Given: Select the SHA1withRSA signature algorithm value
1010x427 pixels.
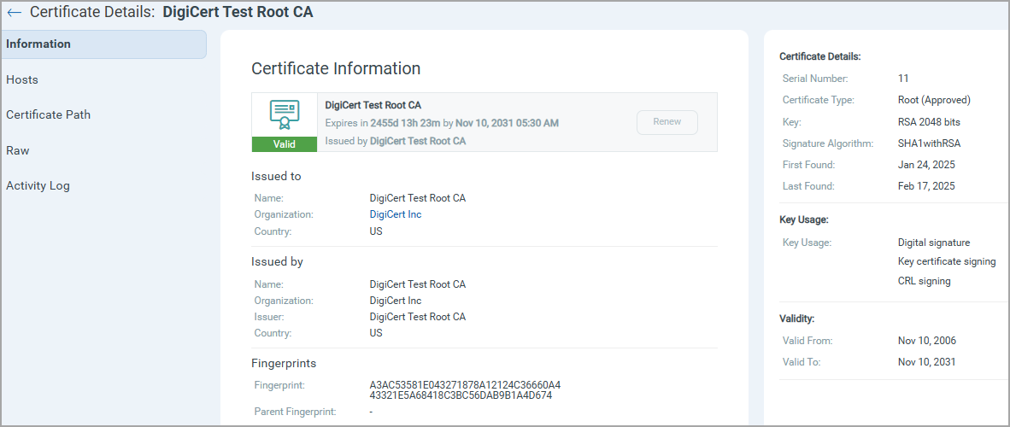Looking at the screenshot, I should pos(931,143).
